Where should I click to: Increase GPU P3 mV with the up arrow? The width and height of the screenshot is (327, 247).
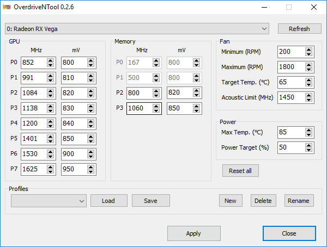(90, 106)
